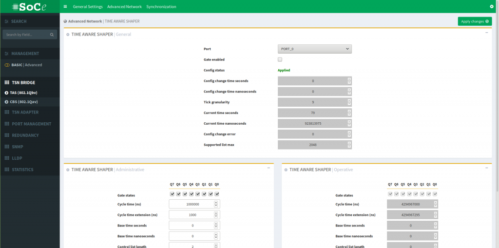Open the Synchronization menu

[161, 7]
